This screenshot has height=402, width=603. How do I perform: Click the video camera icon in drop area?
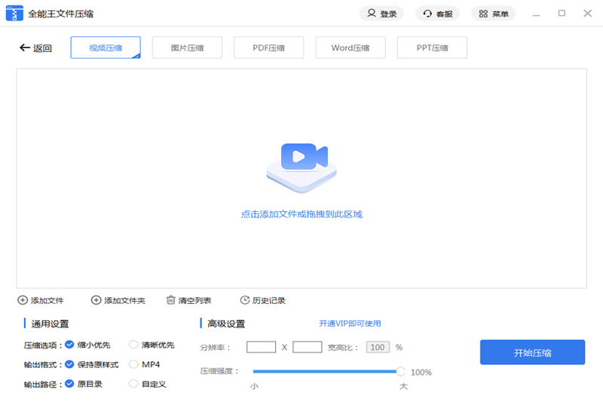click(x=301, y=158)
